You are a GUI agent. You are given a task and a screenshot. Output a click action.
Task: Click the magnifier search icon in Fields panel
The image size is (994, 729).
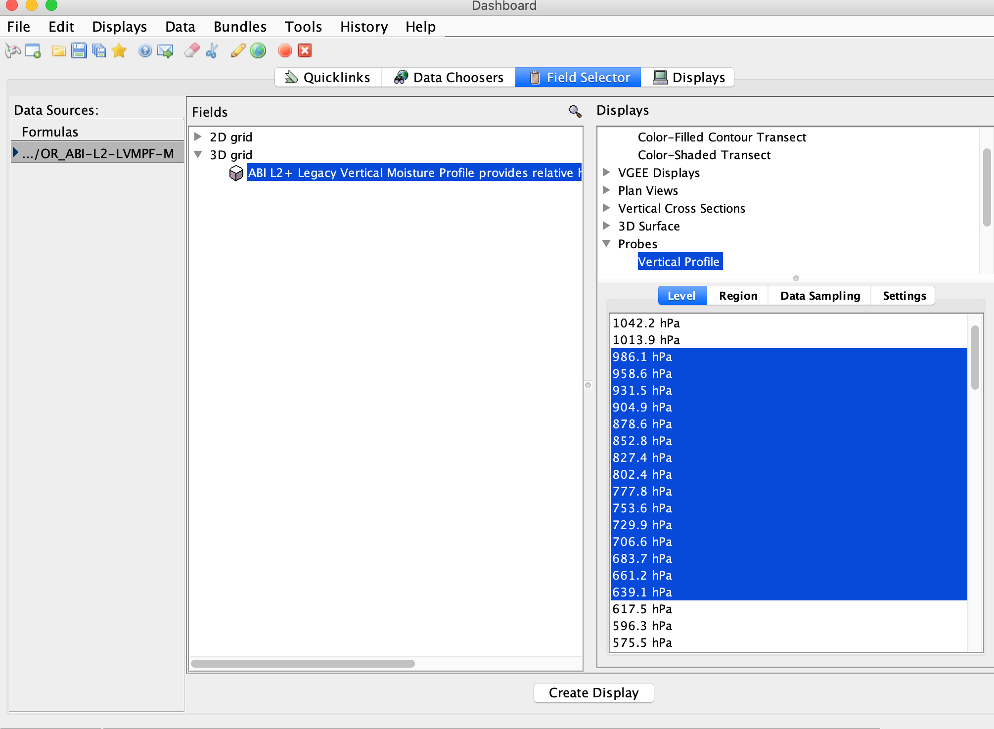(x=575, y=111)
